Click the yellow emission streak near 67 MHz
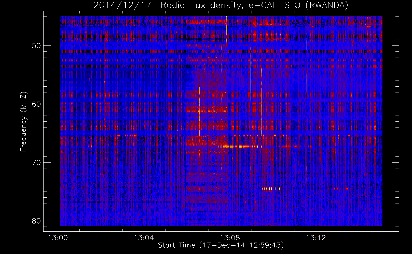Screen dimensions: 412x254 tap(240, 146)
